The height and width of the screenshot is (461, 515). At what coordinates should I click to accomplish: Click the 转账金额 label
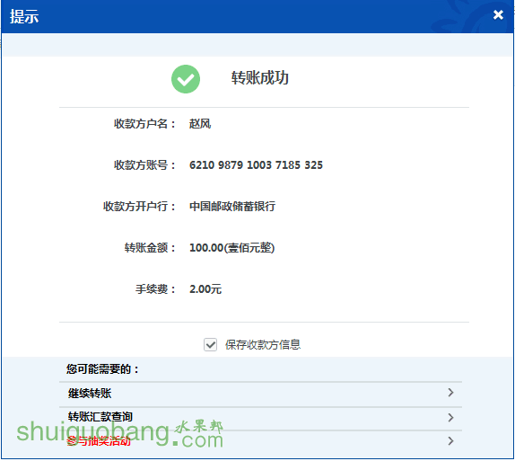pyautogui.click(x=150, y=247)
